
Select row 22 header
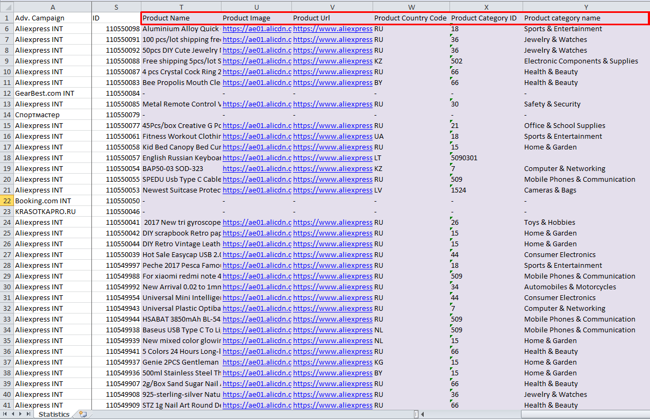click(6, 201)
